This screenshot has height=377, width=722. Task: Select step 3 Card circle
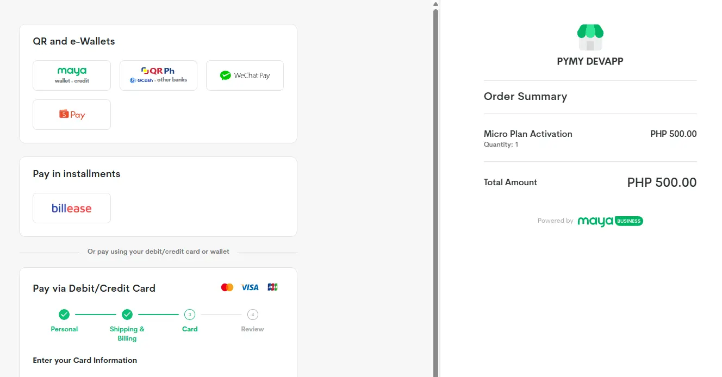(190, 315)
